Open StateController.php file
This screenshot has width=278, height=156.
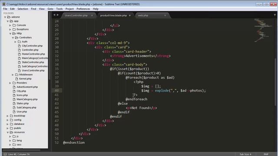point(33,62)
